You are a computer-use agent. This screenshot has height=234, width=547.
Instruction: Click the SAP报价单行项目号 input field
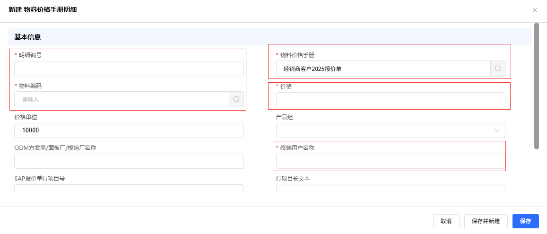129,189
